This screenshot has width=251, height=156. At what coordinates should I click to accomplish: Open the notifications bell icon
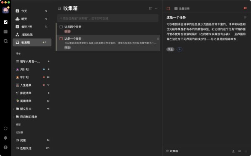tap(5, 138)
